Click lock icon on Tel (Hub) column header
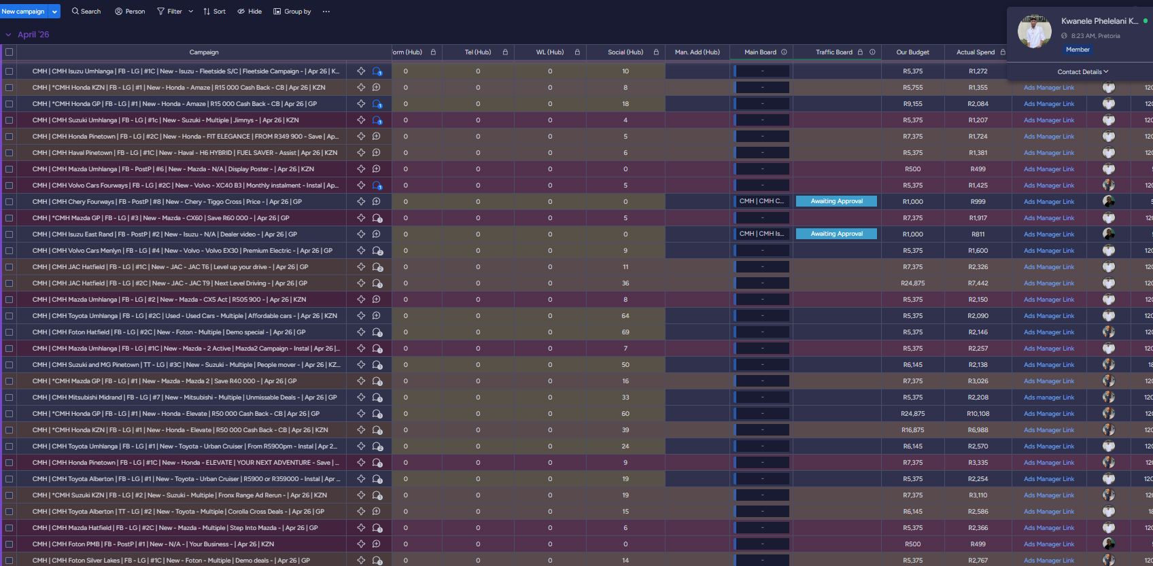This screenshot has height=566, width=1153. (x=505, y=52)
